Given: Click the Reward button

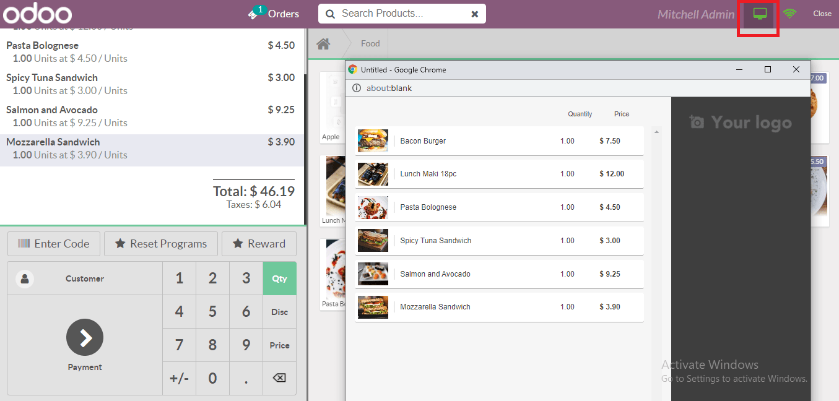Looking at the screenshot, I should 259,244.
